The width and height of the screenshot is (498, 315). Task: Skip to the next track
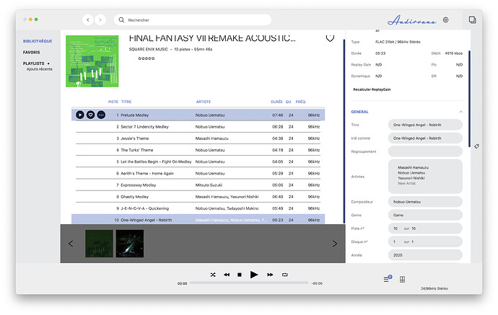(270, 275)
